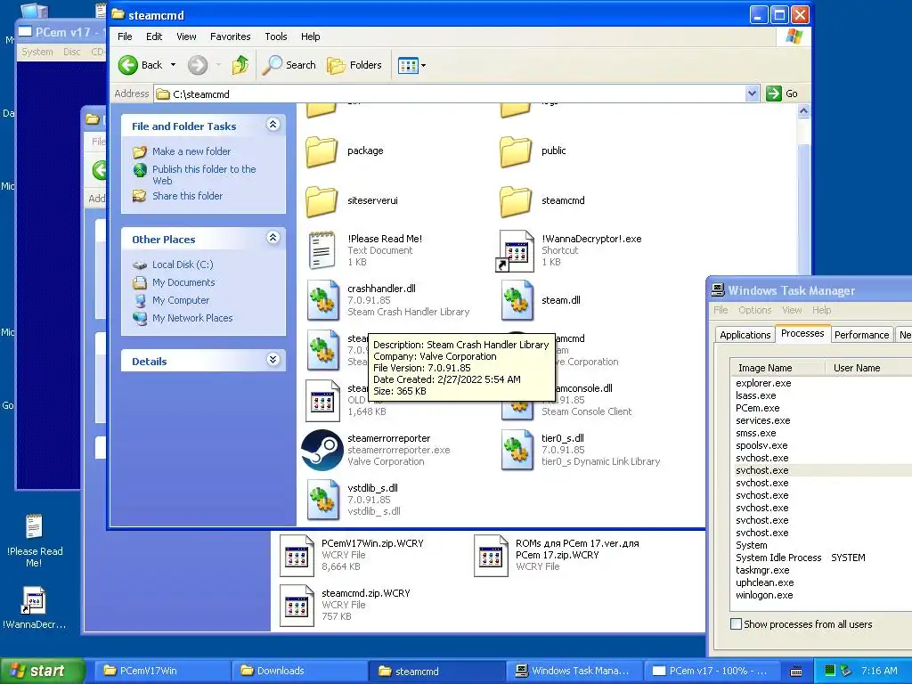Viewport: 912px width, 684px height.
Task: Click the Address bar path field
Action: [x=449, y=94]
